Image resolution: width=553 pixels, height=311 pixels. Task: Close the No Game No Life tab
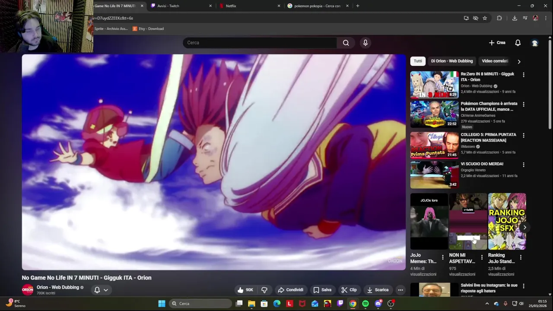[x=142, y=6]
